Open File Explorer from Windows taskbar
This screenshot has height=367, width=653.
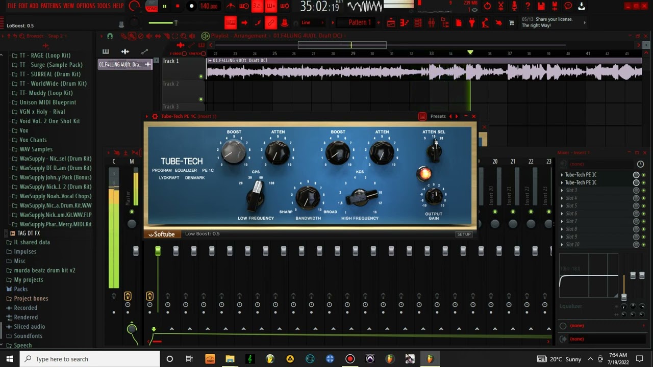pos(230,359)
